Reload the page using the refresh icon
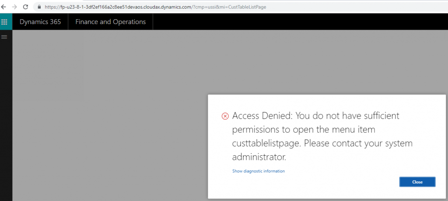448x201 pixels. coord(25,7)
